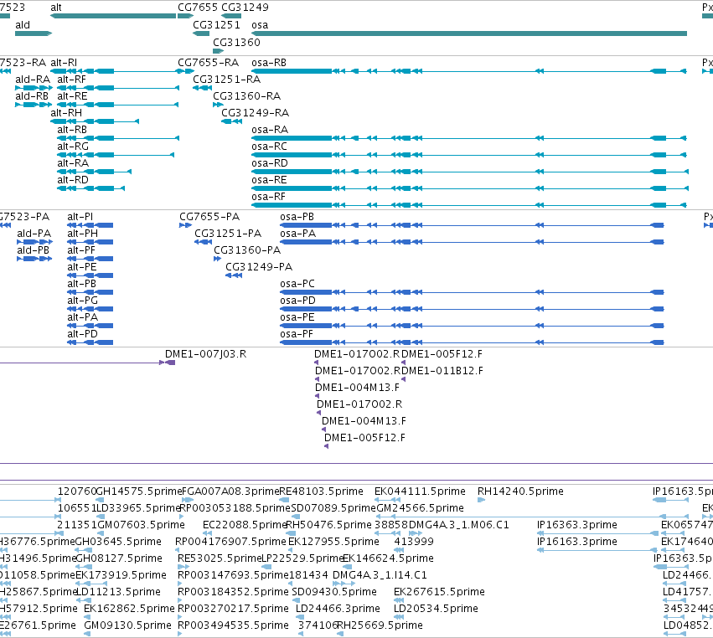The image size is (713, 638).
Task: Click the CG7655 gene label
Action: coord(198,8)
